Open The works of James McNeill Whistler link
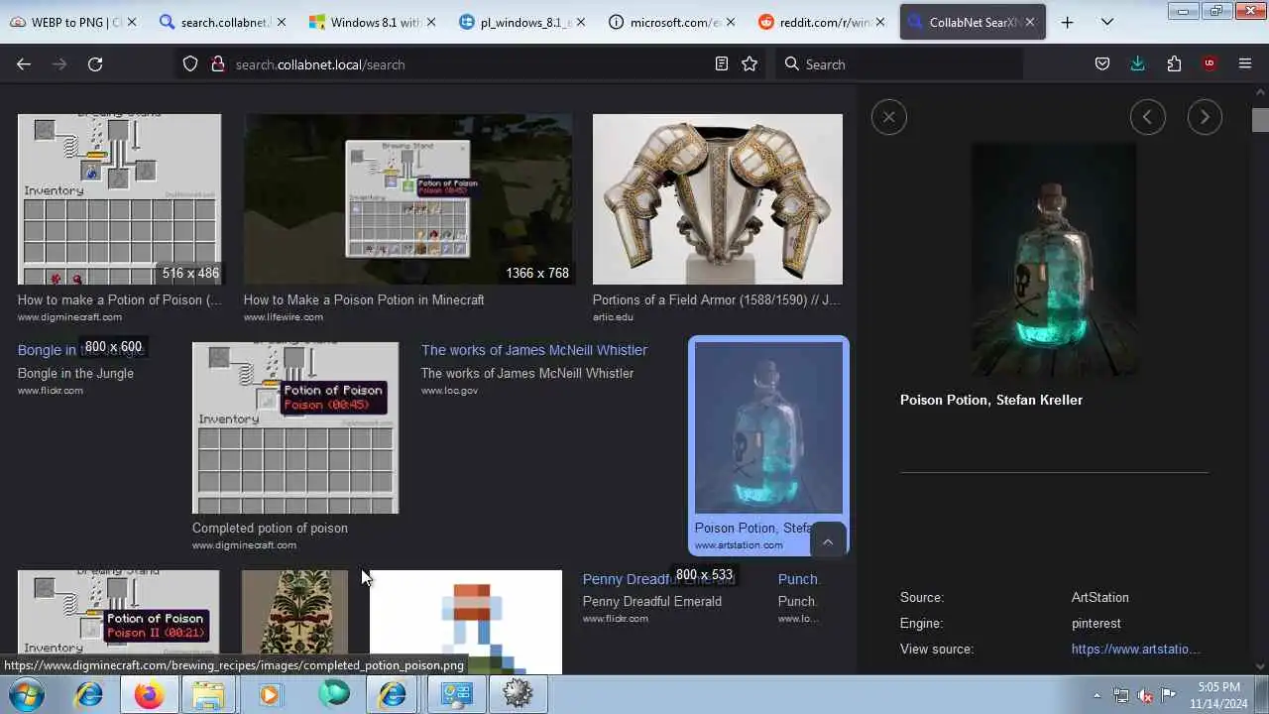The width and height of the screenshot is (1269, 714). (534, 350)
